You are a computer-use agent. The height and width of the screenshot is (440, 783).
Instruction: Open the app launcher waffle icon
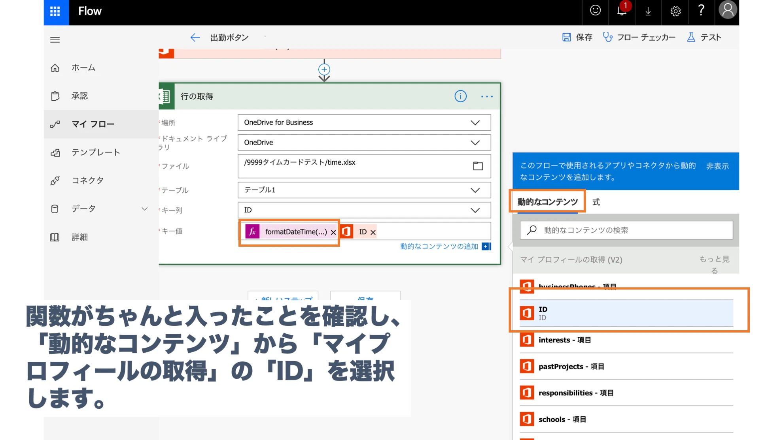[55, 11]
